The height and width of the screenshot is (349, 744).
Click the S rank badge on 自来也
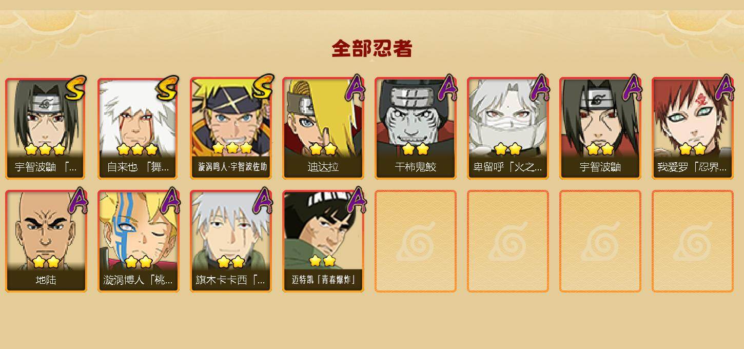click(167, 88)
